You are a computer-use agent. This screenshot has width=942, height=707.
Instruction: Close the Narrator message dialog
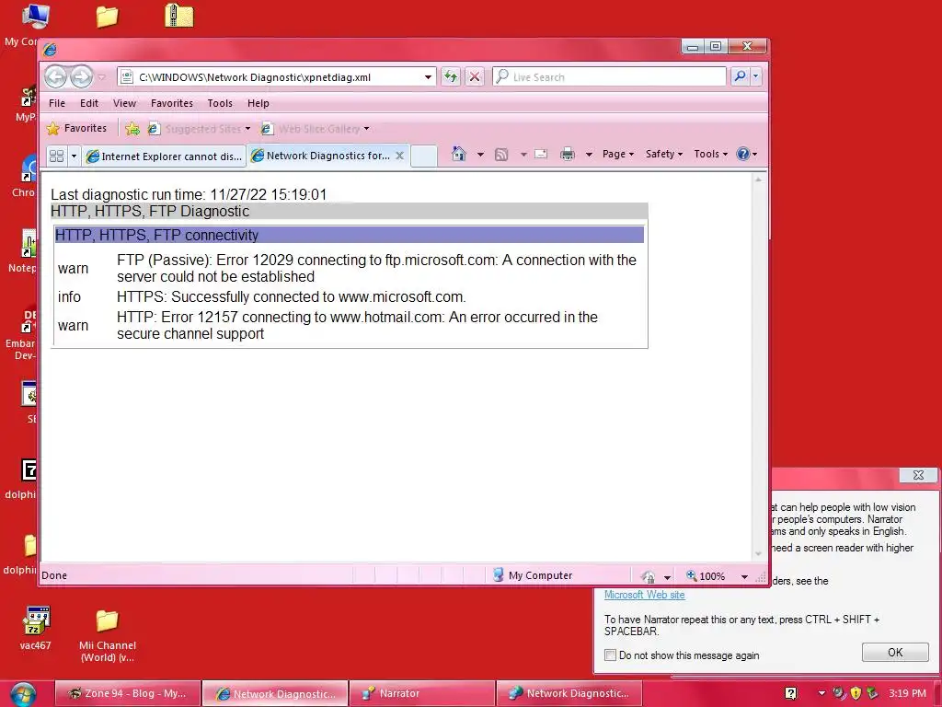pos(919,475)
